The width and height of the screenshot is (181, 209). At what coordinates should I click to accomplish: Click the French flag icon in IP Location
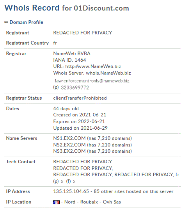click(56, 202)
